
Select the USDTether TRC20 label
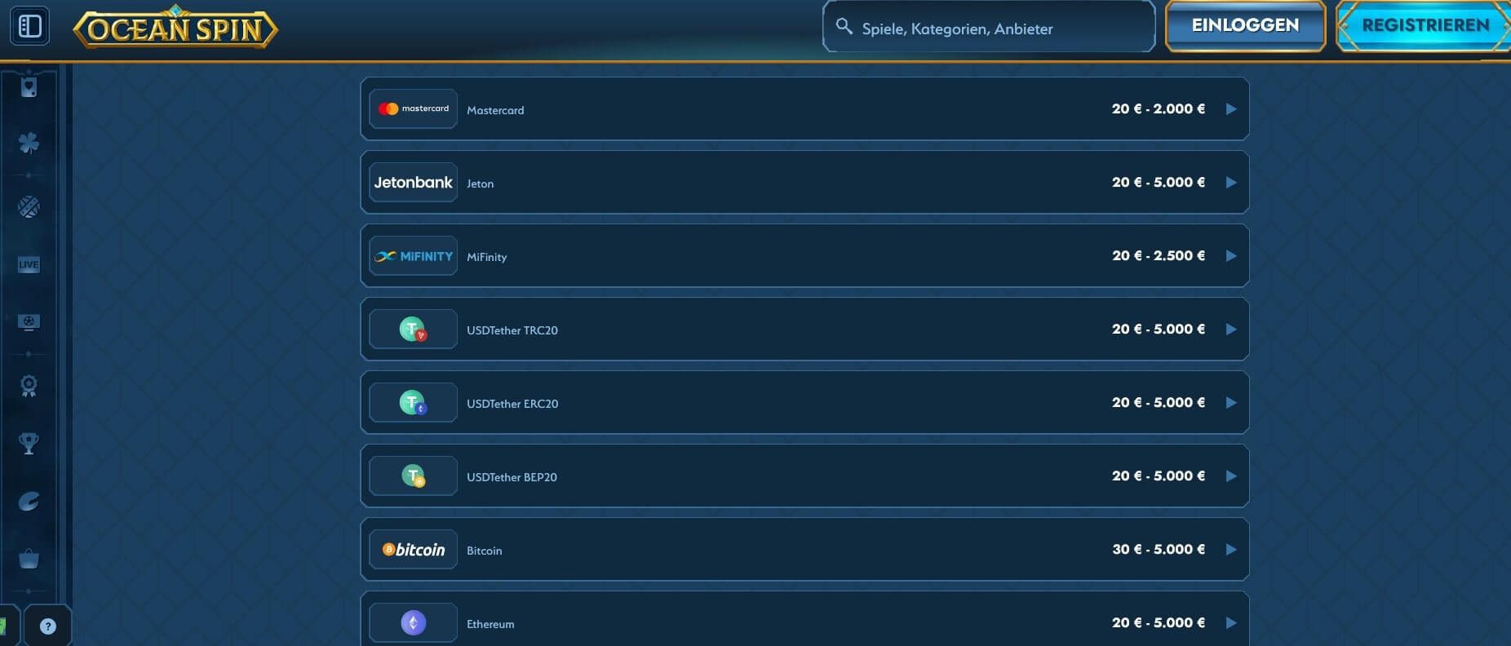(512, 330)
